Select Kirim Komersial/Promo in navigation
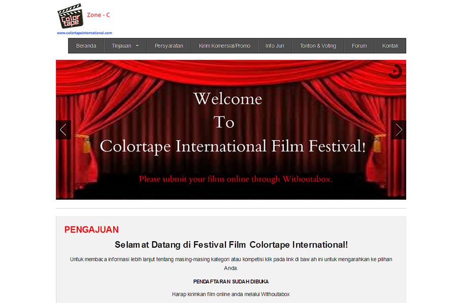This screenshot has height=303, width=462. click(224, 46)
